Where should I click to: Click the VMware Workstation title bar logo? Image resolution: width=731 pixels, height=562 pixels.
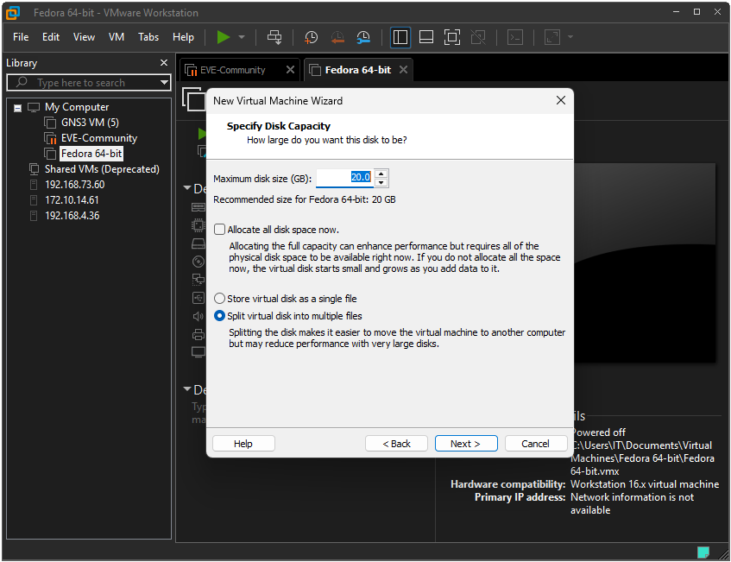[13, 13]
